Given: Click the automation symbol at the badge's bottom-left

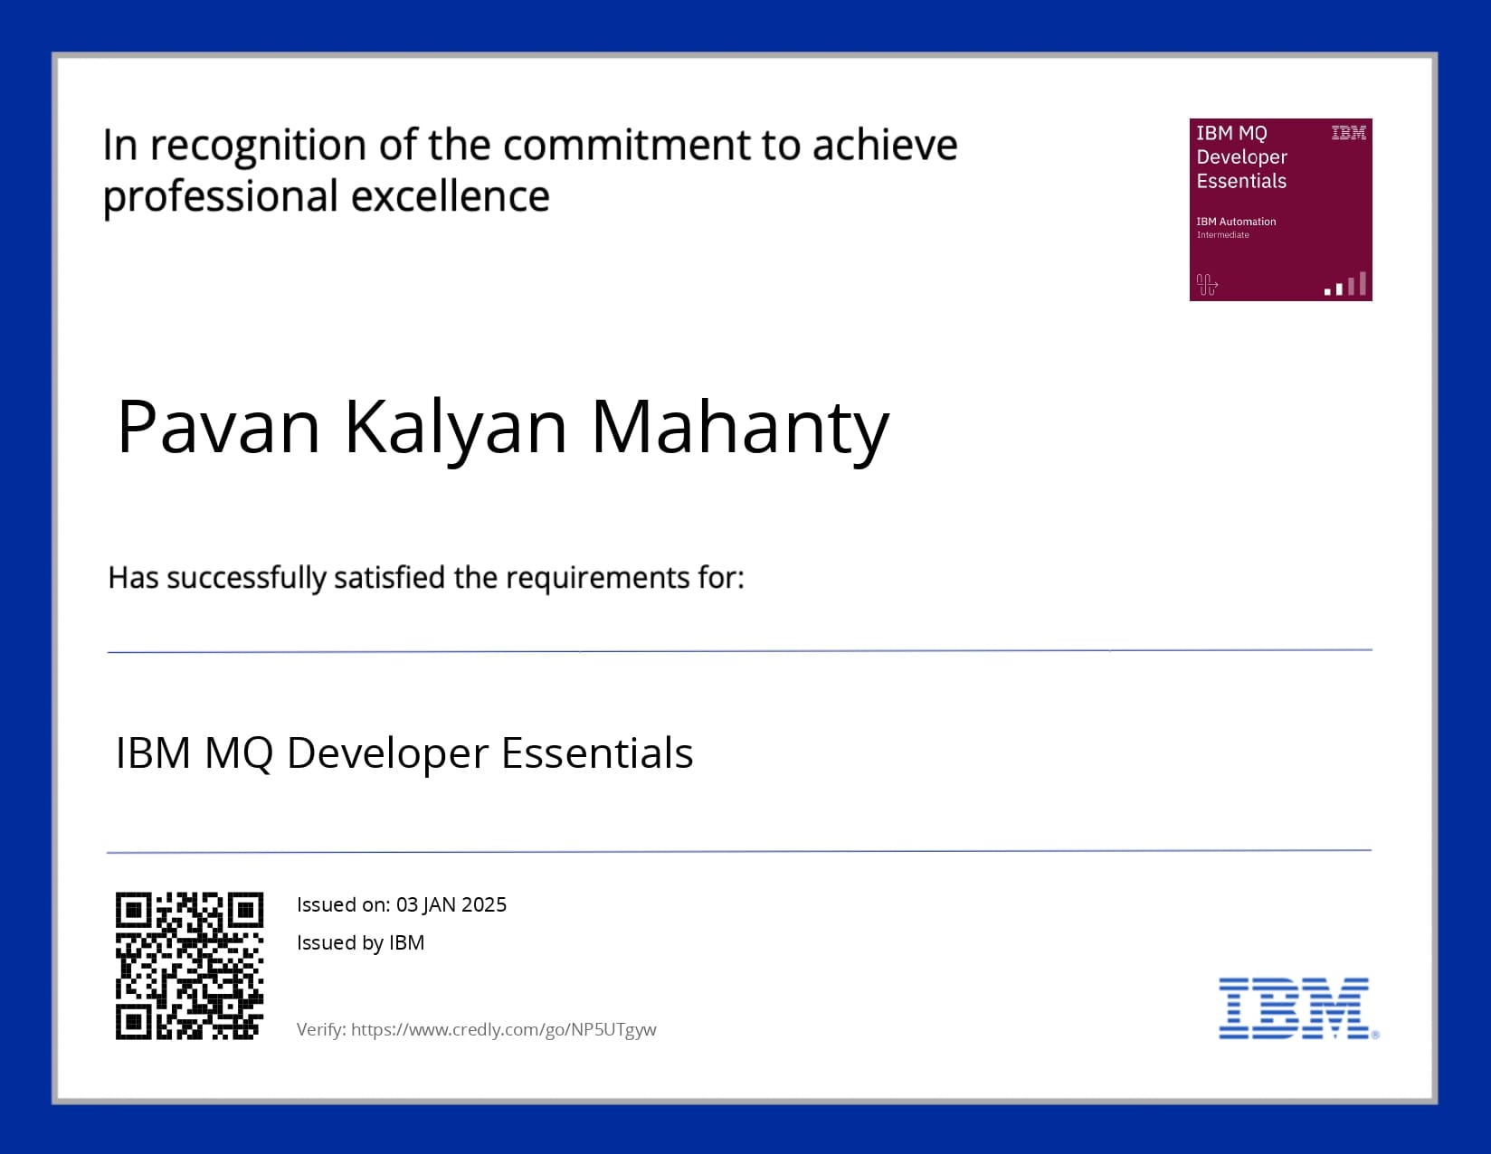Looking at the screenshot, I should 1207,285.
